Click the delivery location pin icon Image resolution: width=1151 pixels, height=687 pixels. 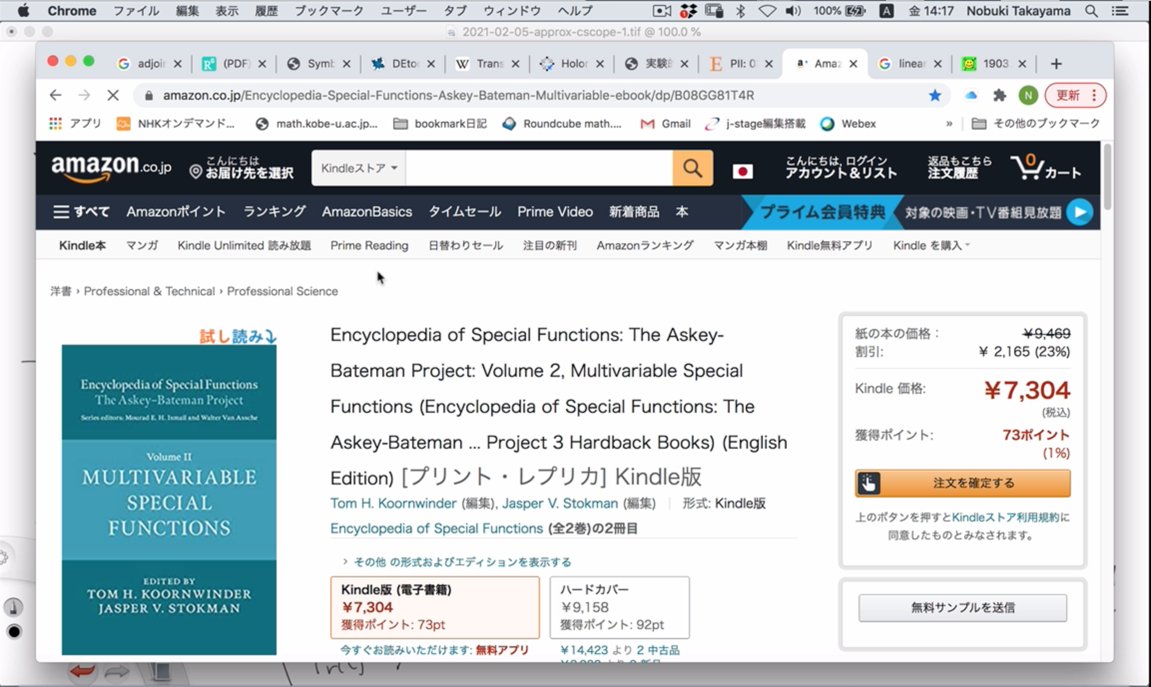click(x=196, y=172)
